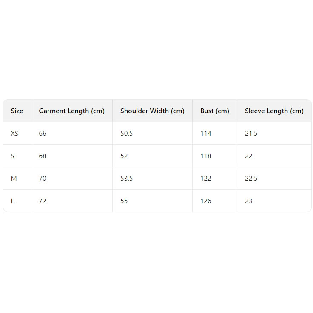Click sleeve length value 21.5
313x313 pixels.
pyautogui.click(x=251, y=134)
